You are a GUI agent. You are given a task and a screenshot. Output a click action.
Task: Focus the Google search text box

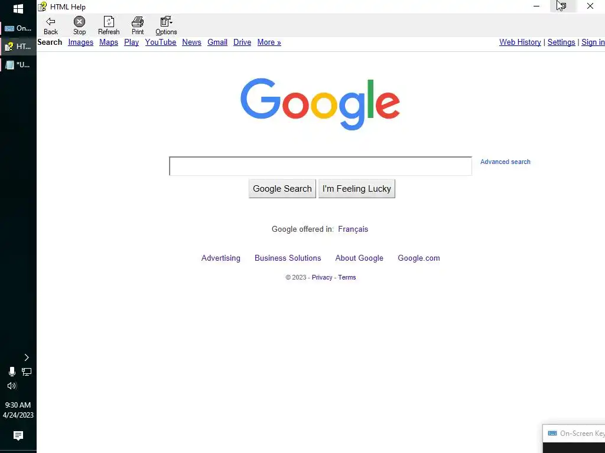[x=320, y=166]
